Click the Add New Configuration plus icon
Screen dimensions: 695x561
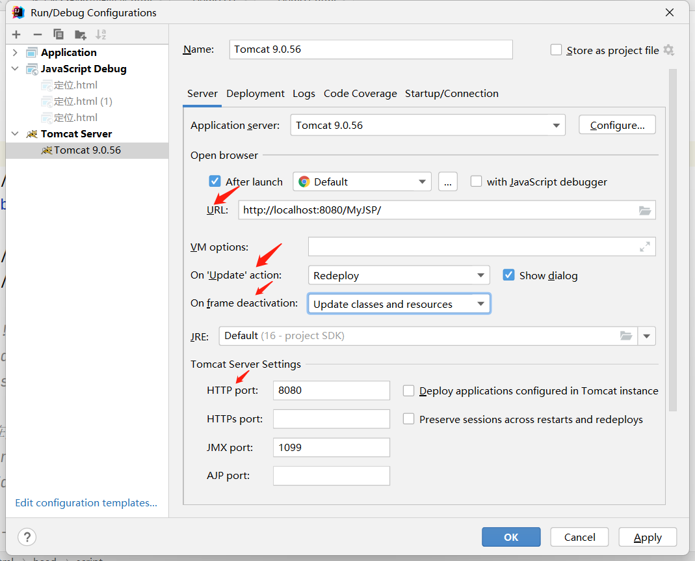point(16,34)
